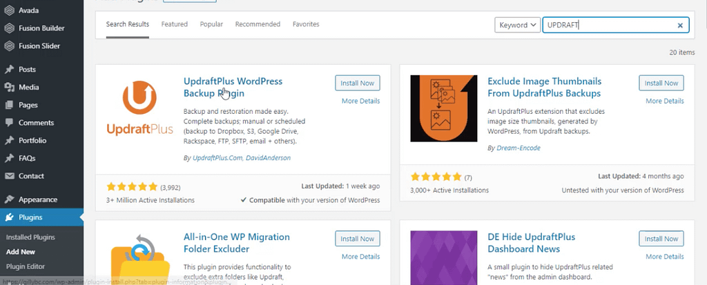Click the DavidAnderson author link
This screenshot has width=707, height=285.
pyautogui.click(x=269, y=158)
